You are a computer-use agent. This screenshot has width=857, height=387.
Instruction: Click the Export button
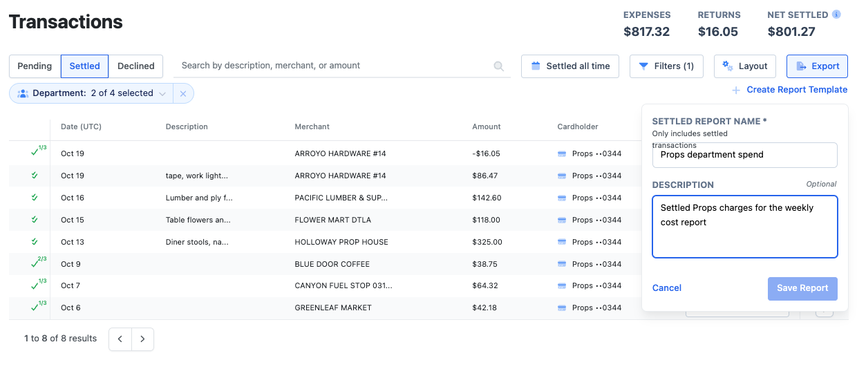click(818, 66)
